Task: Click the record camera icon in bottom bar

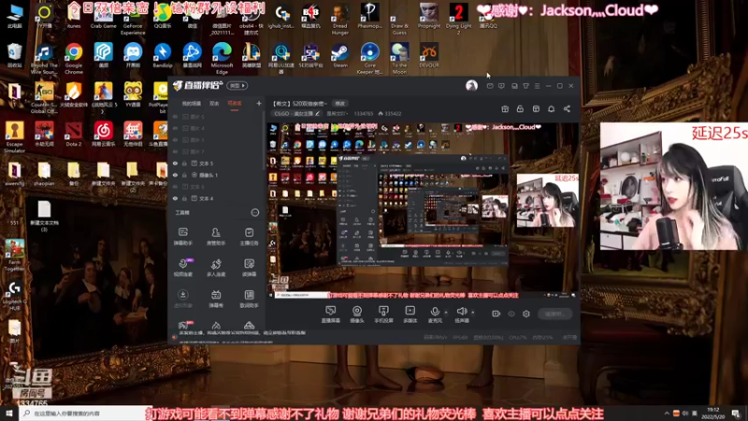Action: [x=496, y=313]
